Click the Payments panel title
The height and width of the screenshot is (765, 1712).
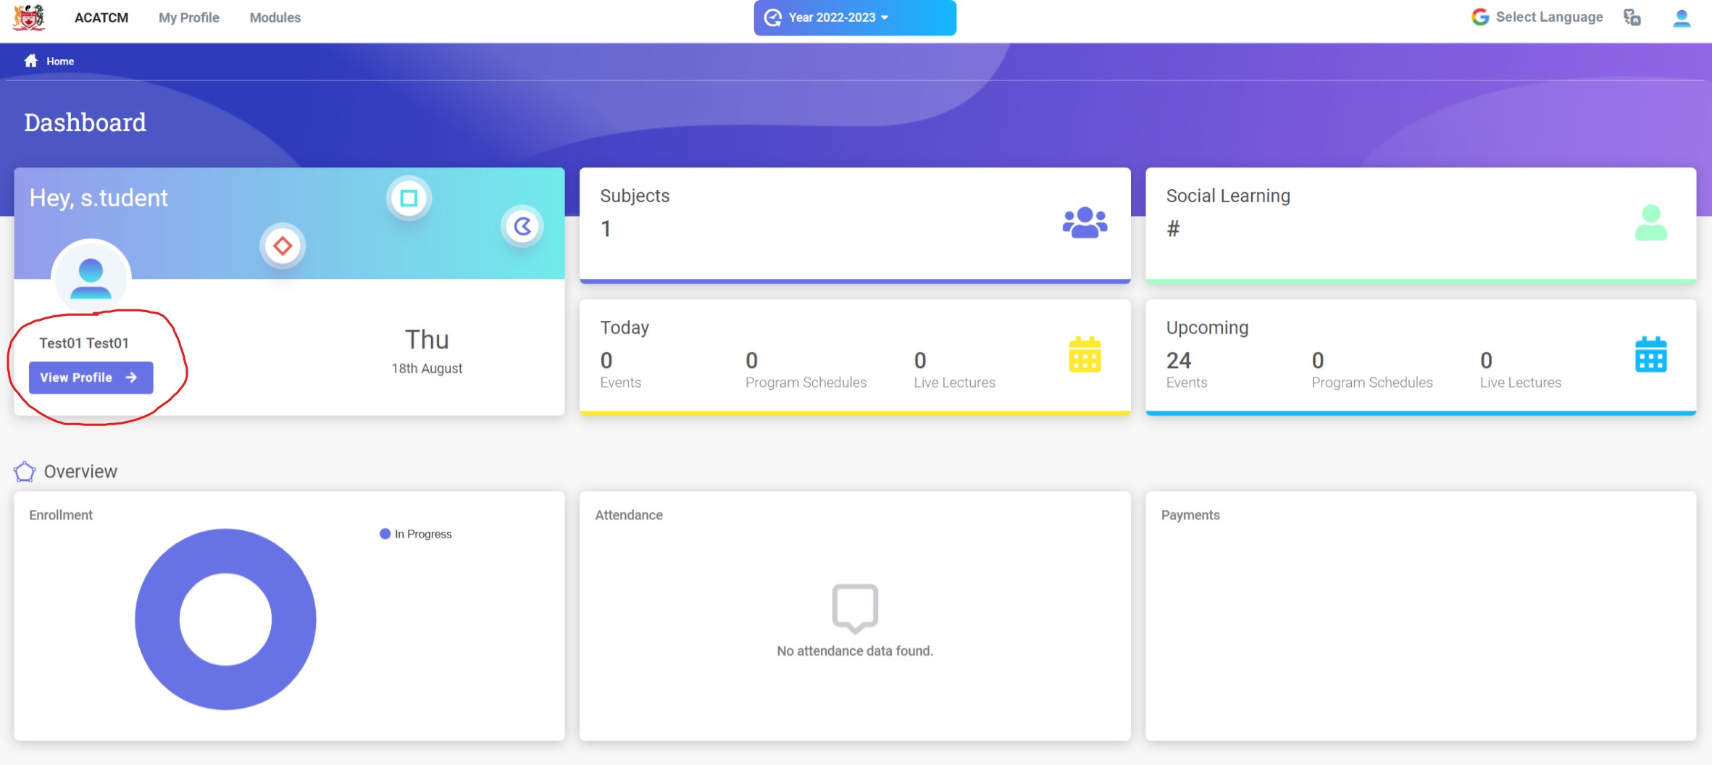[x=1190, y=515]
